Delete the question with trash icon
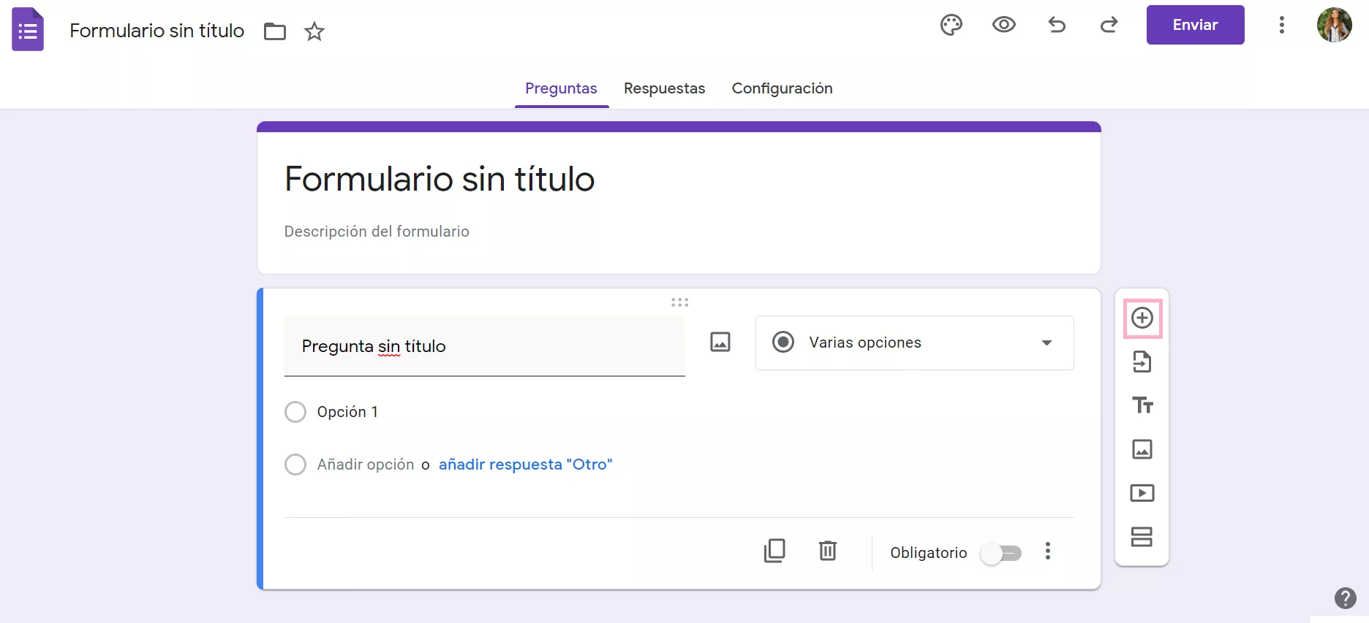This screenshot has width=1369, height=623. click(x=827, y=551)
